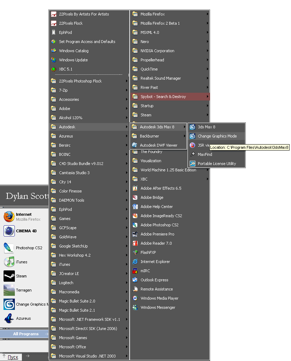The height and width of the screenshot is (361, 291).
Task: Click the Adobe Help Center icon
Action: coord(135,207)
